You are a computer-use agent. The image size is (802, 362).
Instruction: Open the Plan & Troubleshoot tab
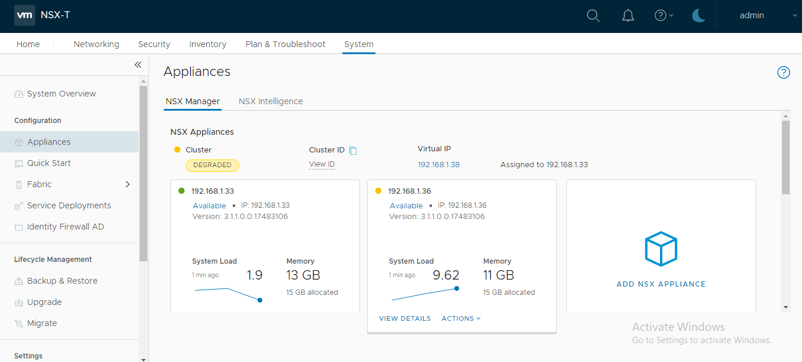[285, 44]
